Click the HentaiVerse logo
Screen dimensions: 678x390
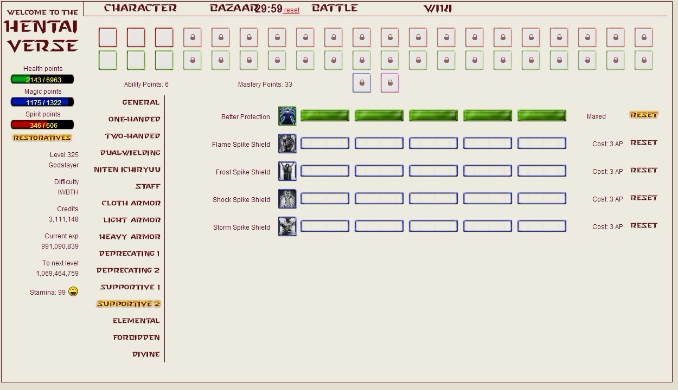(42, 31)
